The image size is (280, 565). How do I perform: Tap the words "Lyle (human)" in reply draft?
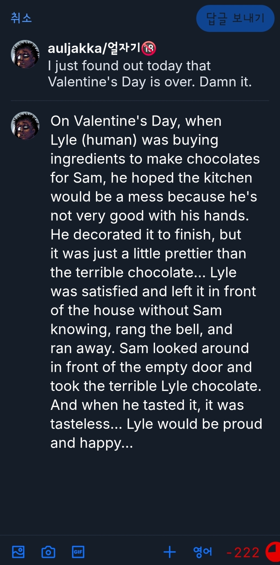tap(94, 140)
